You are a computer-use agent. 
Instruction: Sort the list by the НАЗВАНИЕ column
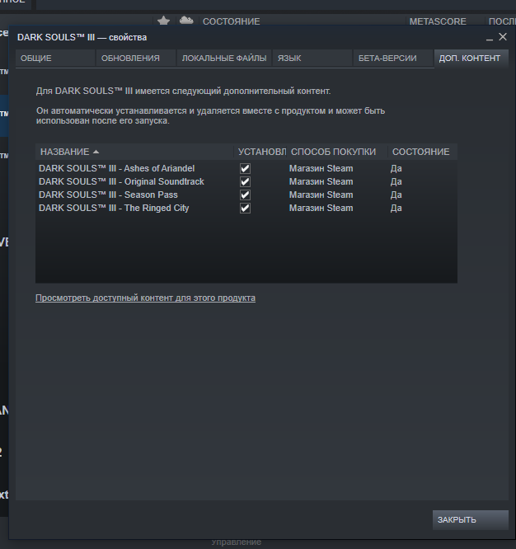click(x=134, y=152)
